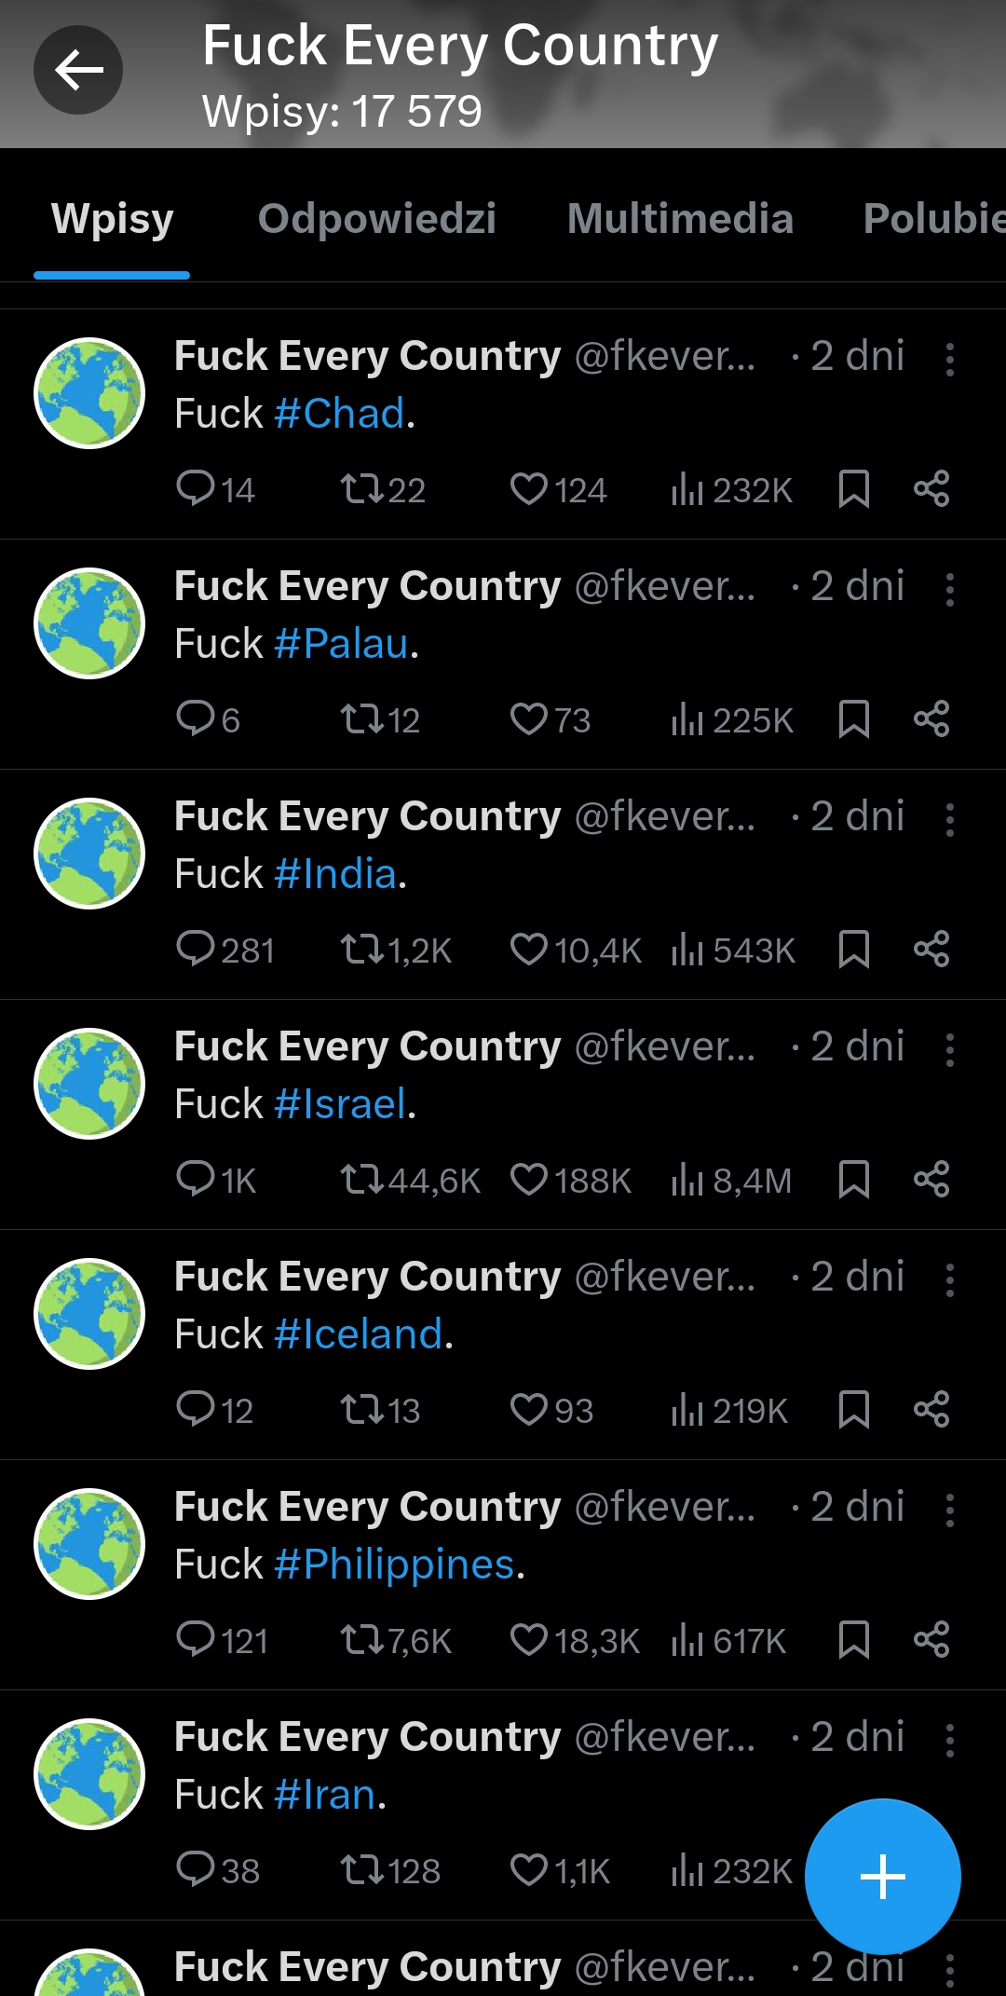
Task: Tap the back arrow button
Action: tap(78, 70)
